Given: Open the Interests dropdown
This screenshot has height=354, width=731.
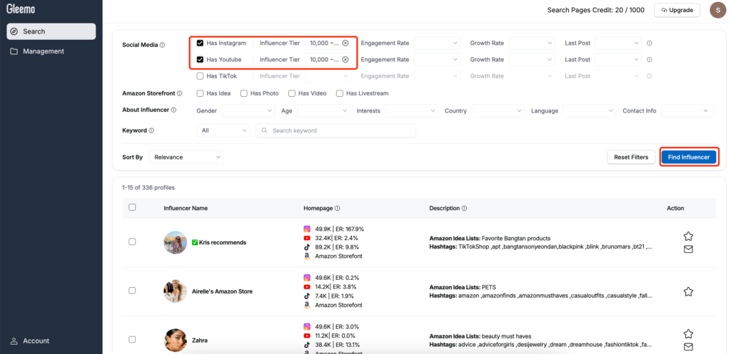Looking at the screenshot, I should 412,110.
